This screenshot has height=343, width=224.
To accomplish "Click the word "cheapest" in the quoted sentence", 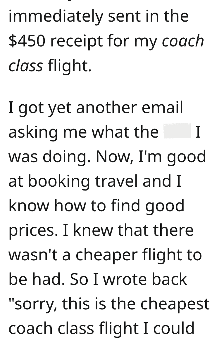I will coord(175,304).
